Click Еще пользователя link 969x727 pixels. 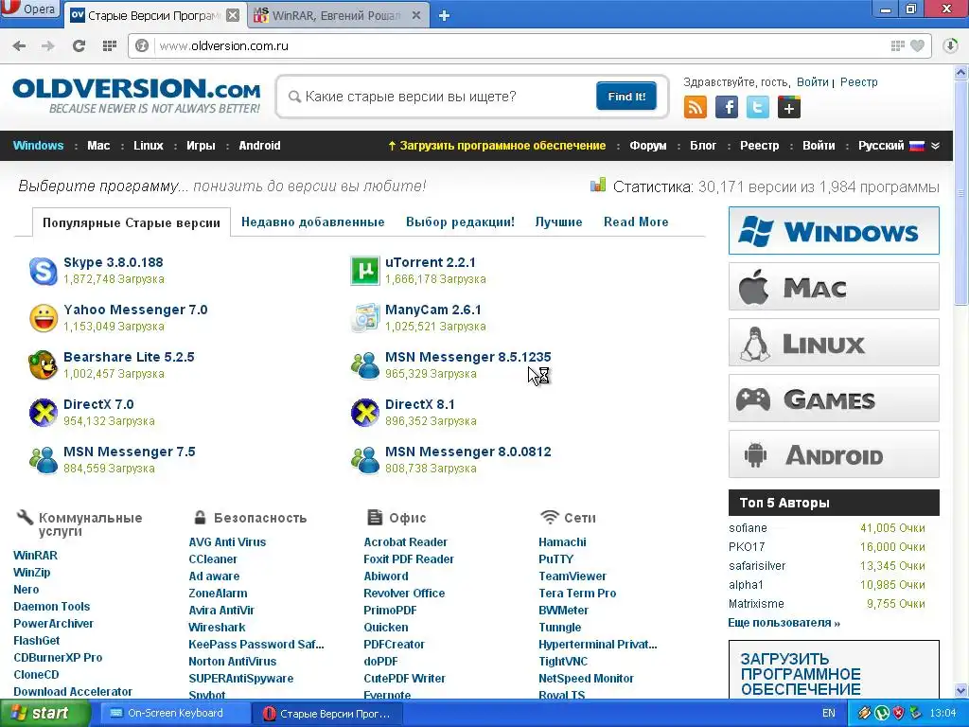[x=784, y=623]
